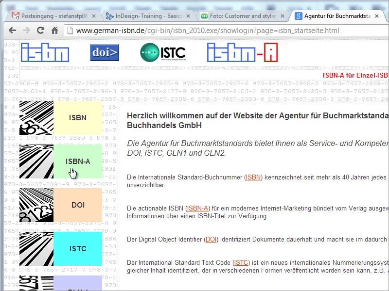Click the barcode thumbnail beside ISBN button
The width and height of the screenshot is (389, 291).
(36, 118)
